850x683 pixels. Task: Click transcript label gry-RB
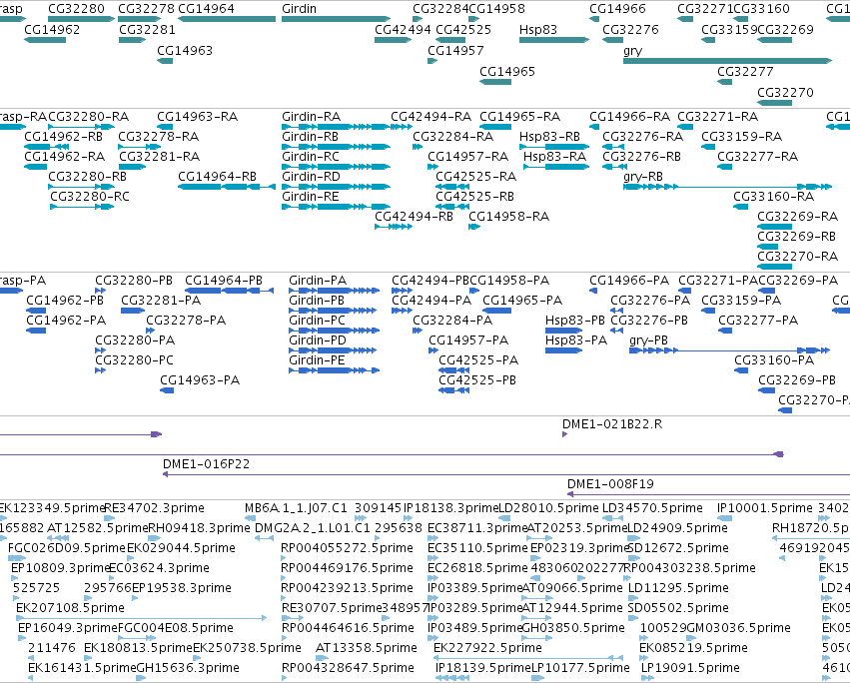coord(643,177)
